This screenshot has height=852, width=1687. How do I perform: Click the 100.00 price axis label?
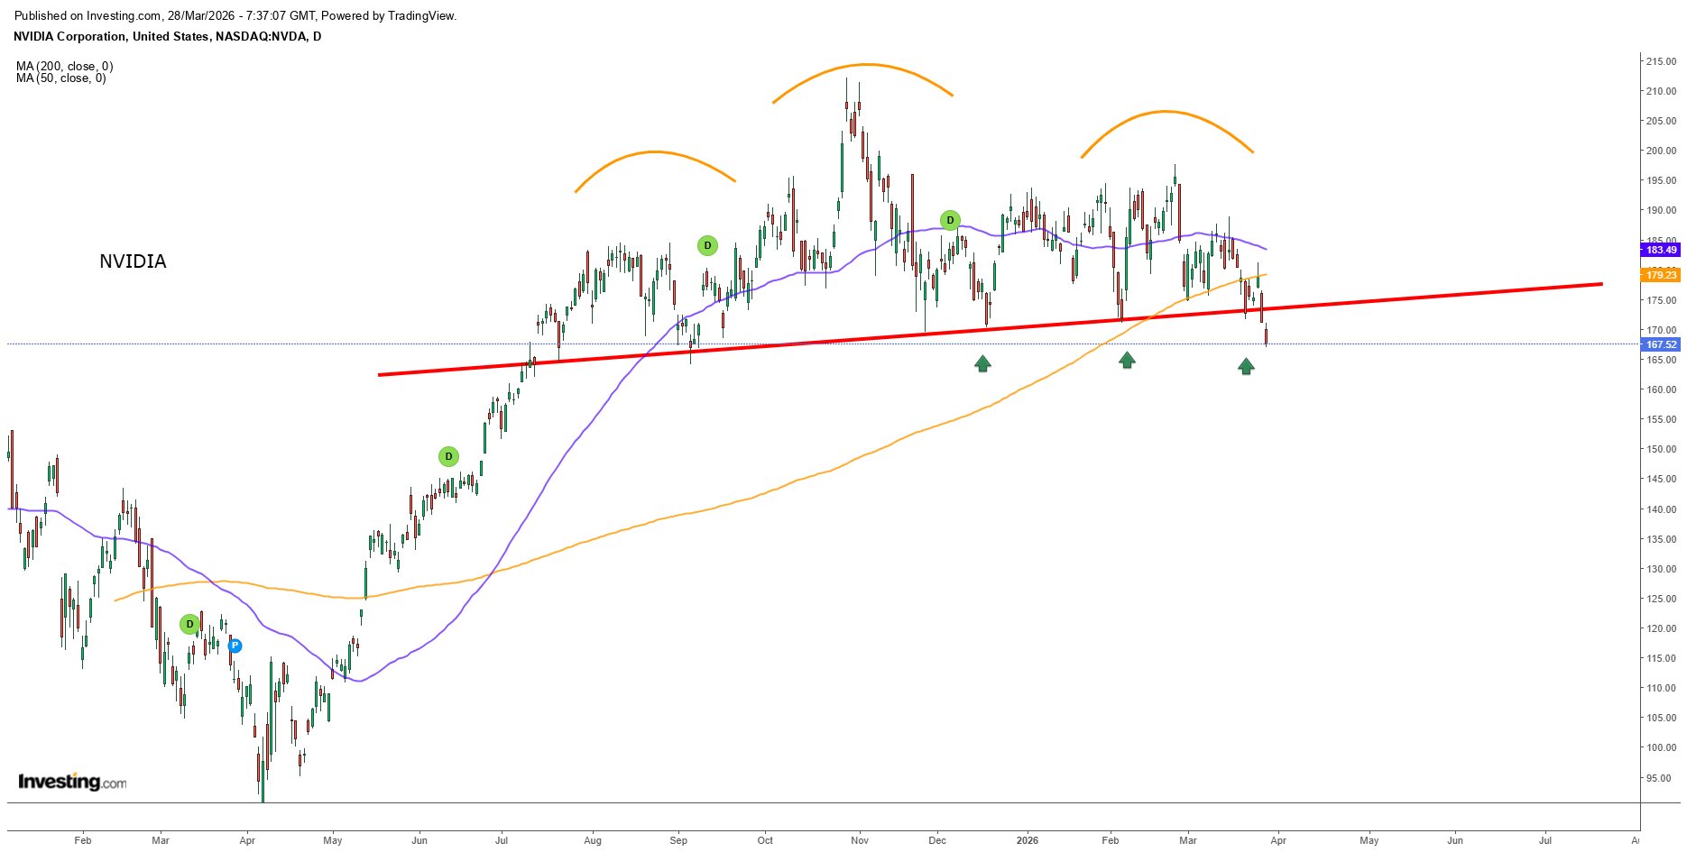pos(1661,747)
